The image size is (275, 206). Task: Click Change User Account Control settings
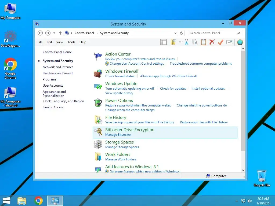[137, 64]
